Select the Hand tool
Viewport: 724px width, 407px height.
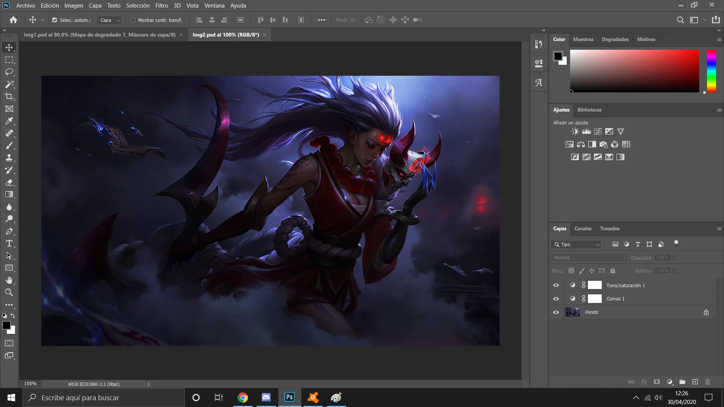pyautogui.click(x=9, y=280)
